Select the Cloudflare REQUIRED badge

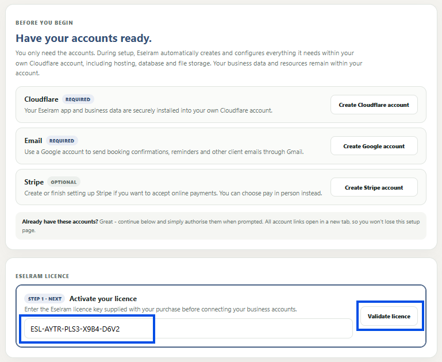point(78,99)
